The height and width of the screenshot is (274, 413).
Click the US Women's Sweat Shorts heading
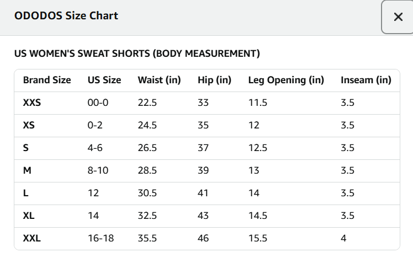137,53
